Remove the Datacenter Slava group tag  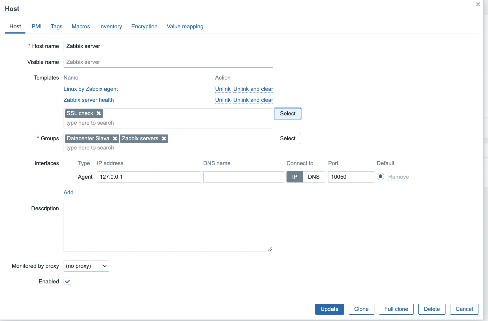[115, 139]
